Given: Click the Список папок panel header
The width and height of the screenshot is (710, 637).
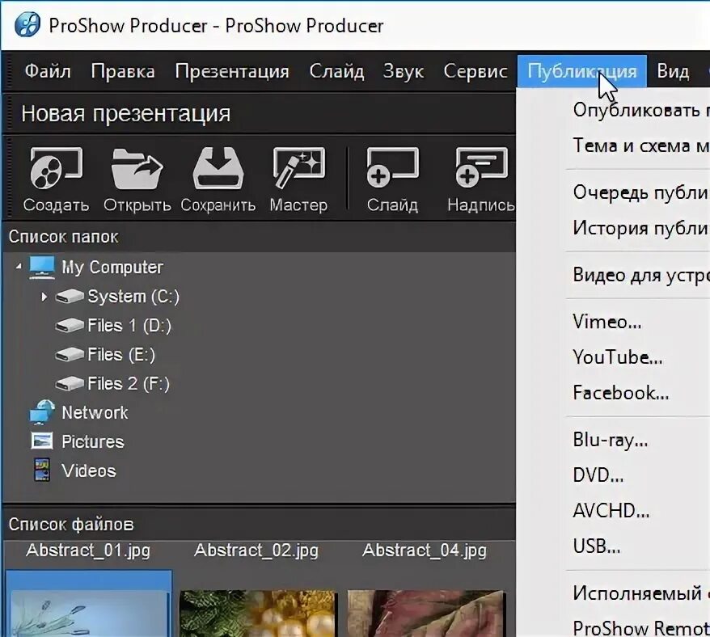Looking at the screenshot, I should 63,237.
